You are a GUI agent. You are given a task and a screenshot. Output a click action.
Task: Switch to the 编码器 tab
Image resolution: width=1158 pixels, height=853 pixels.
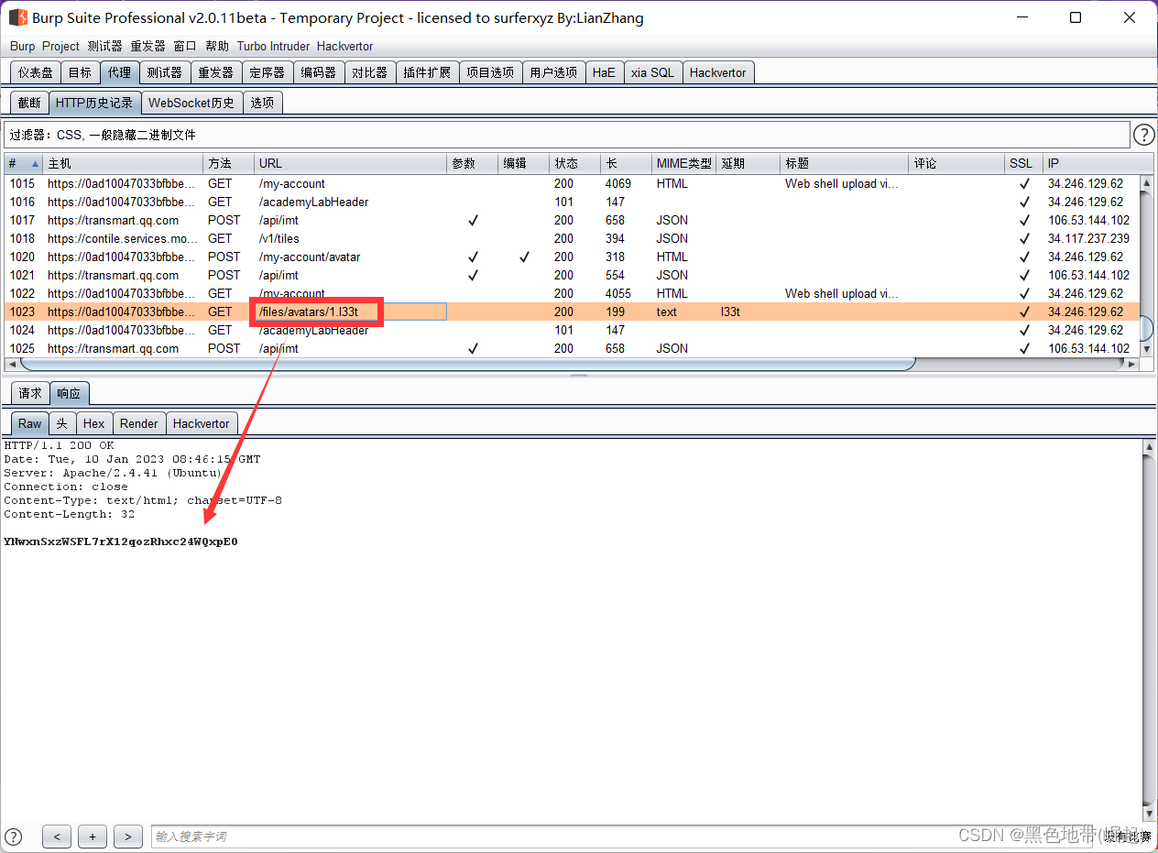pos(318,72)
